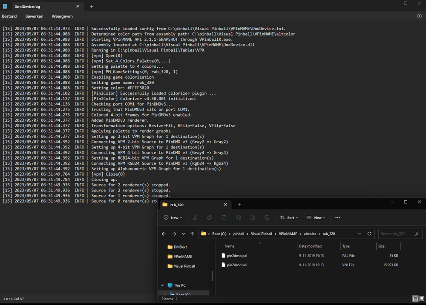Expand address bar history dropdown

coord(359,234)
